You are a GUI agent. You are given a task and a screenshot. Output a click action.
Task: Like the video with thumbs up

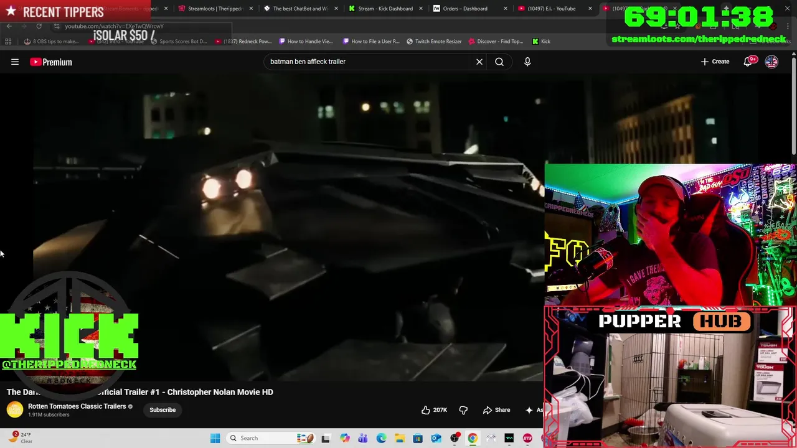coord(434,410)
